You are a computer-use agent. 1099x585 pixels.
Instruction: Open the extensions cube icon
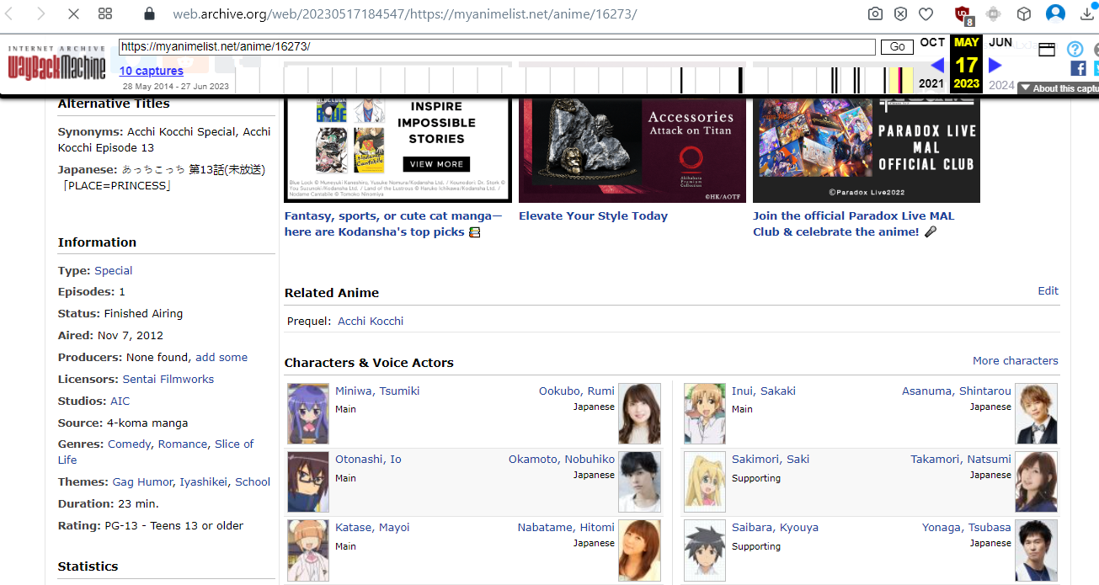pyautogui.click(x=1023, y=14)
